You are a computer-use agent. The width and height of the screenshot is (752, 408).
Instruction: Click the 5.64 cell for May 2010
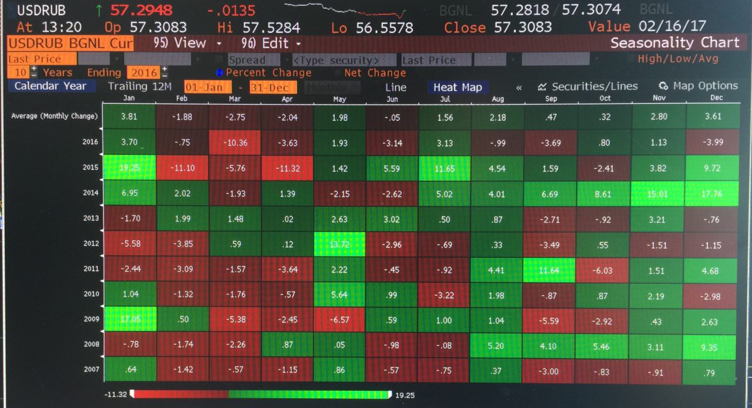point(340,295)
